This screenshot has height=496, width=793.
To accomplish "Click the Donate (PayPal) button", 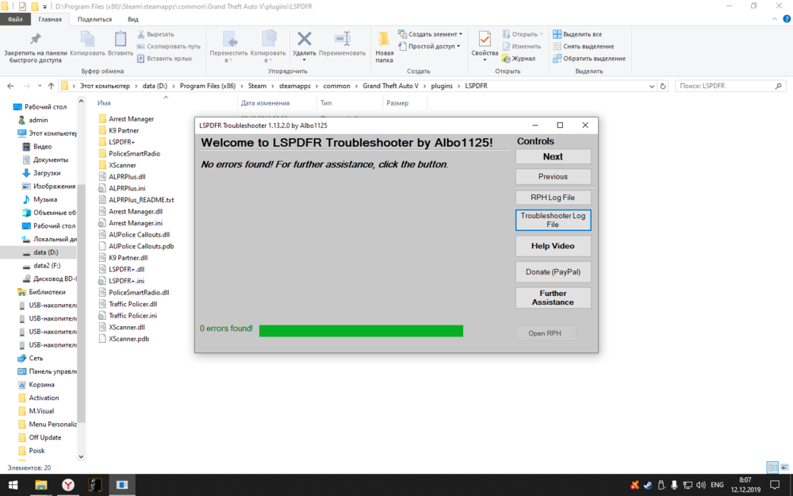I will tap(553, 271).
